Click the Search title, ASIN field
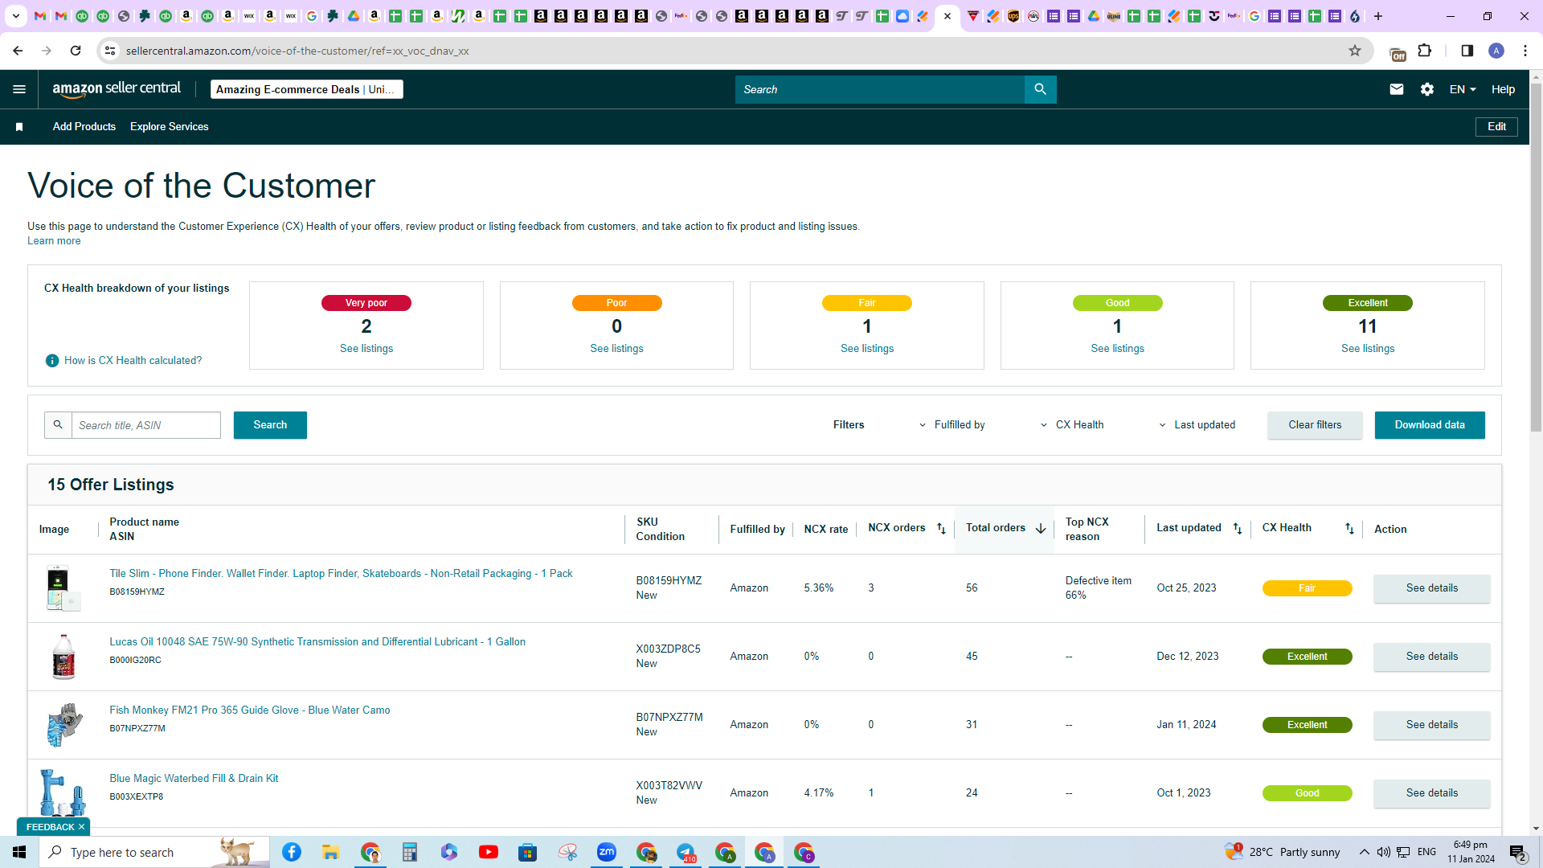1543x868 pixels. [x=146, y=425]
